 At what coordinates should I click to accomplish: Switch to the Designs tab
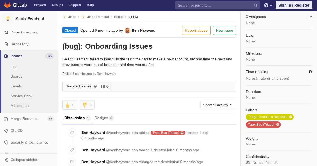point(104,118)
